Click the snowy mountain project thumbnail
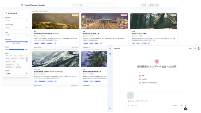The height and width of the screenshot is (113, 201). pyautogui.click(x=56, y=59)
